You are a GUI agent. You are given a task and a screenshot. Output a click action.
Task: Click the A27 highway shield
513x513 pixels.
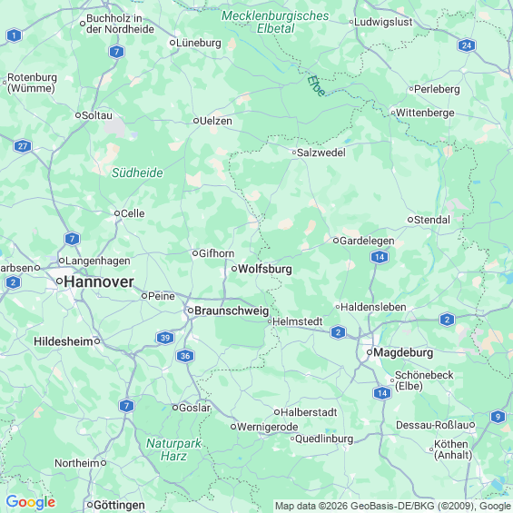23,146
